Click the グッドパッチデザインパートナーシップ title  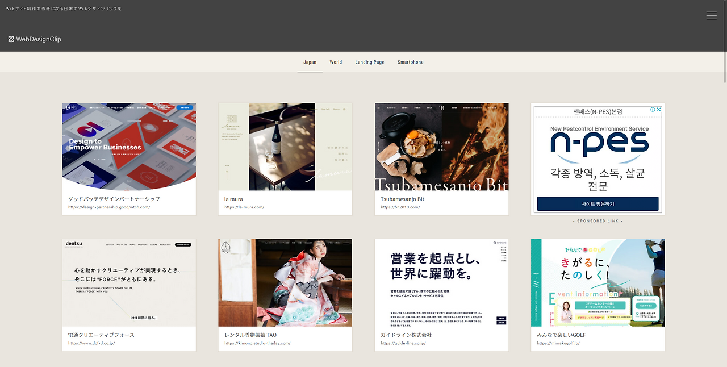[114, 199]
